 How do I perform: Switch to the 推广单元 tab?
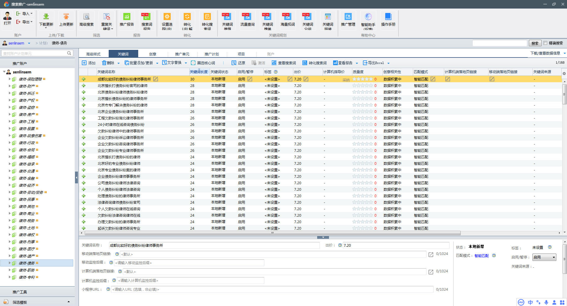point(182,54)
